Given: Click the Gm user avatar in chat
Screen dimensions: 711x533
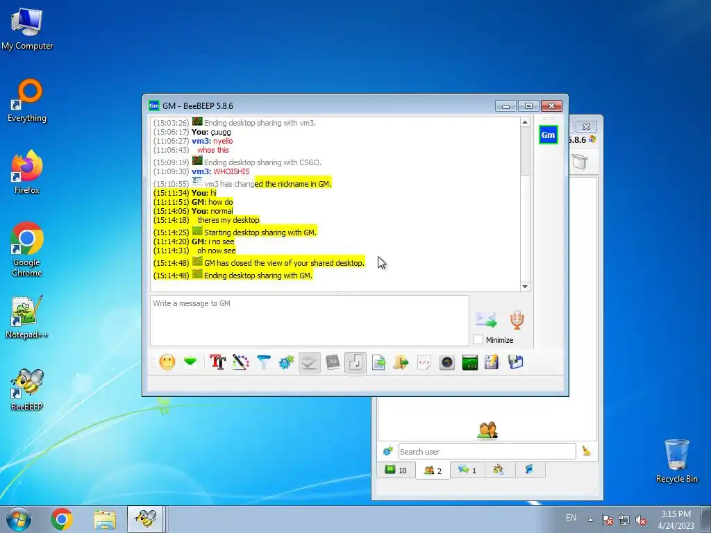Looking at the screenshot, I should [x=549, y=135].
